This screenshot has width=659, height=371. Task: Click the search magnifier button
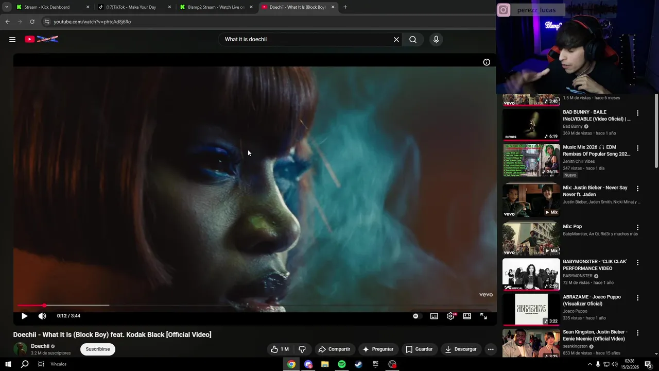413,39
